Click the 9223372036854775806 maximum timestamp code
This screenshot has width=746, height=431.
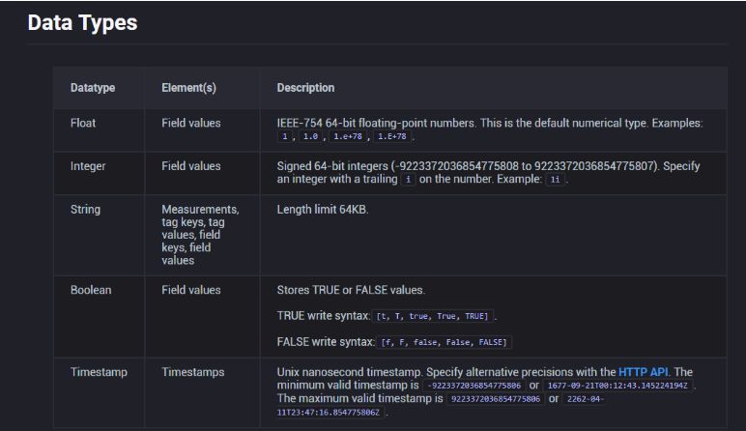coord(494,399)
